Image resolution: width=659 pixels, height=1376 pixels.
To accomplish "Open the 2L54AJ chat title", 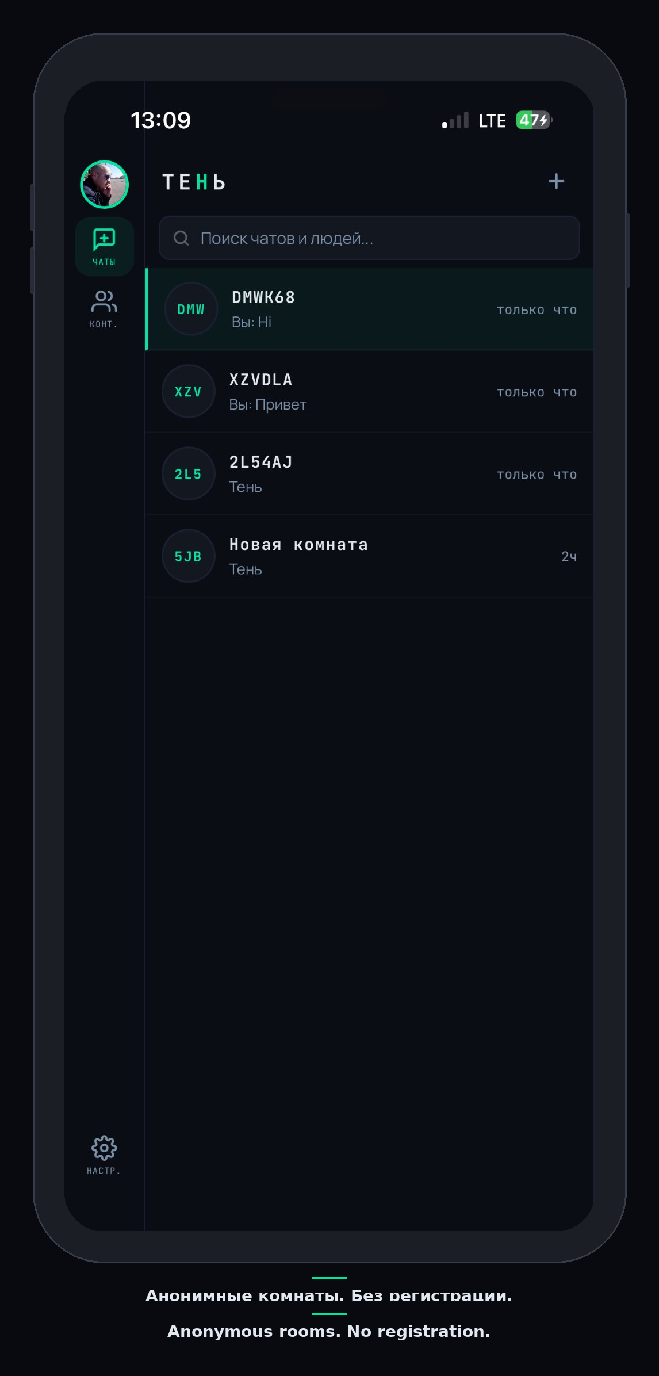I will [261, 462].
